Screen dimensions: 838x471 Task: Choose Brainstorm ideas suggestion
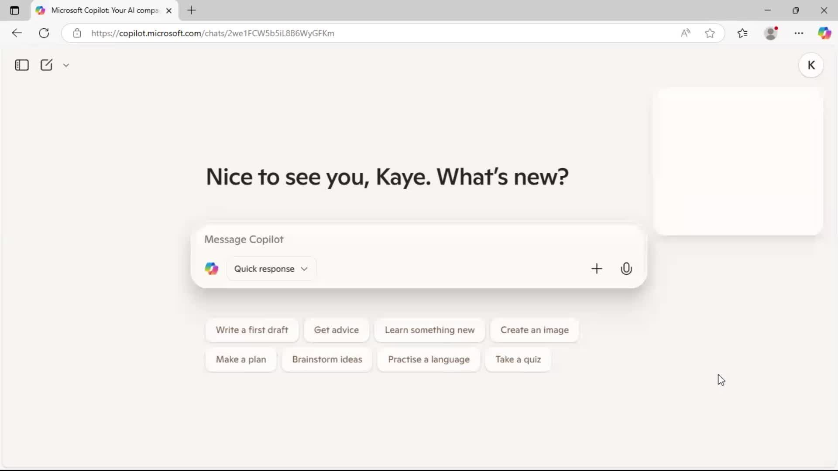(x=327, y=359)
